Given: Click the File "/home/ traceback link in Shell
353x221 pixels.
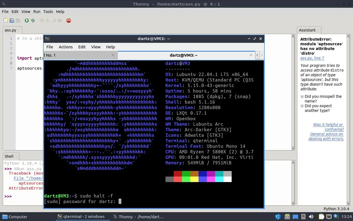Looking at the screenshot, I should pyautogui.click(x=29, y=178).
